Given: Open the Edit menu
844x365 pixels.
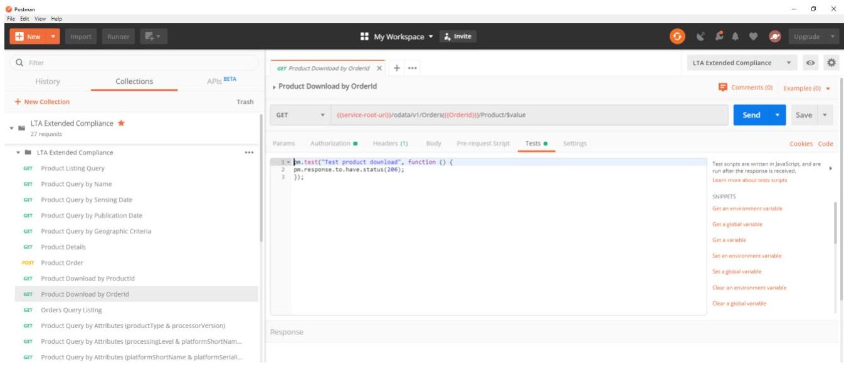Looking at the screenshot, I should click(x=24, y=19).
